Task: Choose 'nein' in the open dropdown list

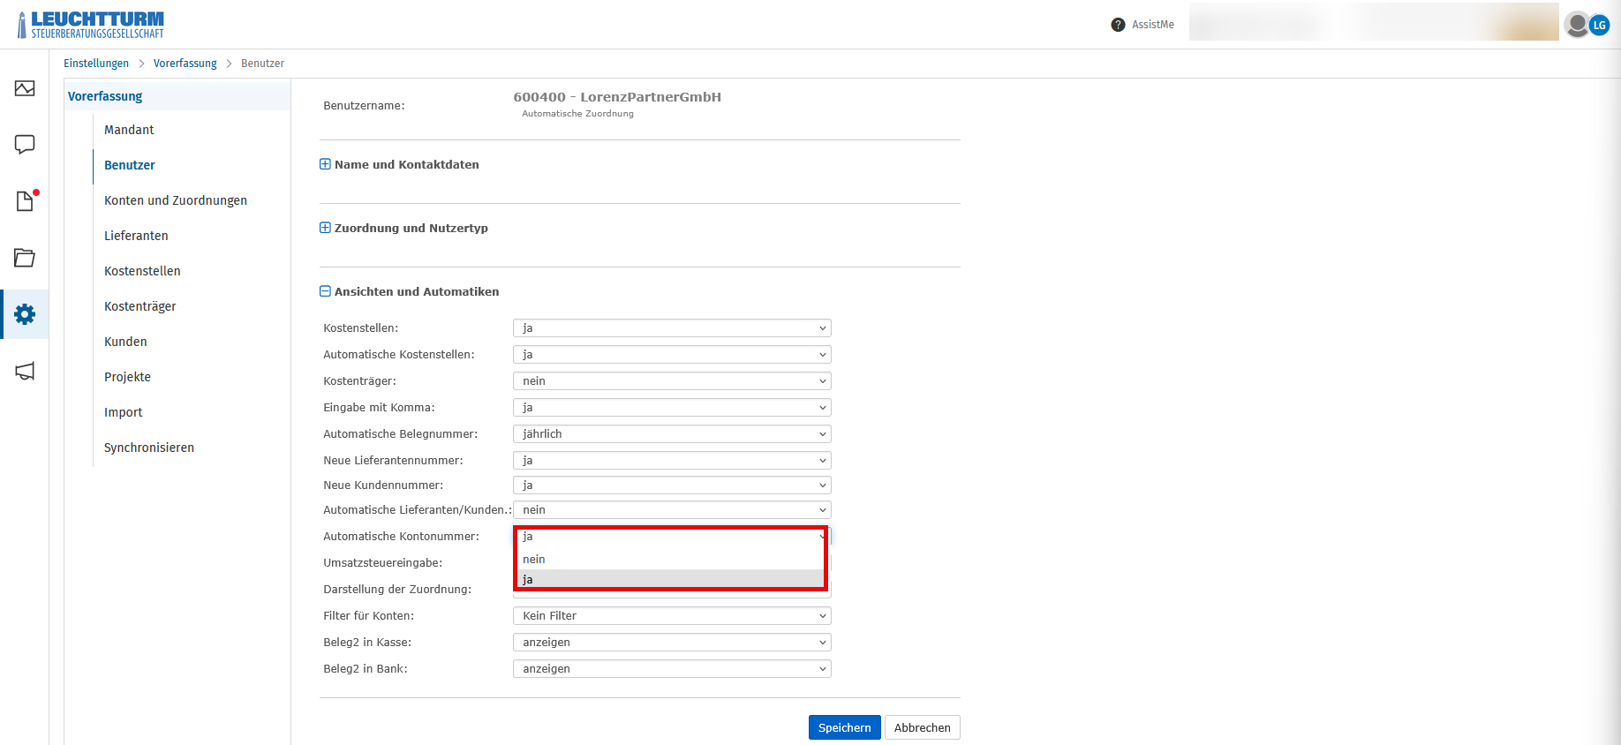Action: (670, 560)
